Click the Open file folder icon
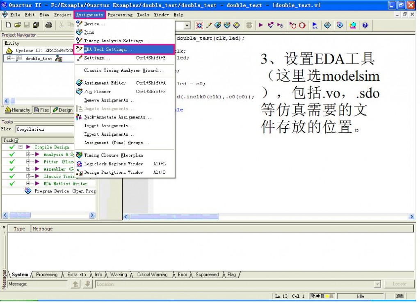The height and width of the screenshot is (303, 420). coord(18,25)
